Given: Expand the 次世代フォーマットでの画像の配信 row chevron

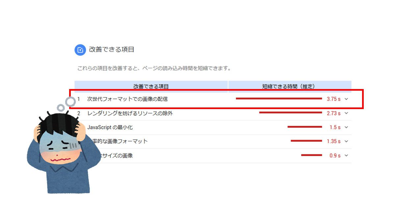Looking at the screenshot, I should (346, 99).
